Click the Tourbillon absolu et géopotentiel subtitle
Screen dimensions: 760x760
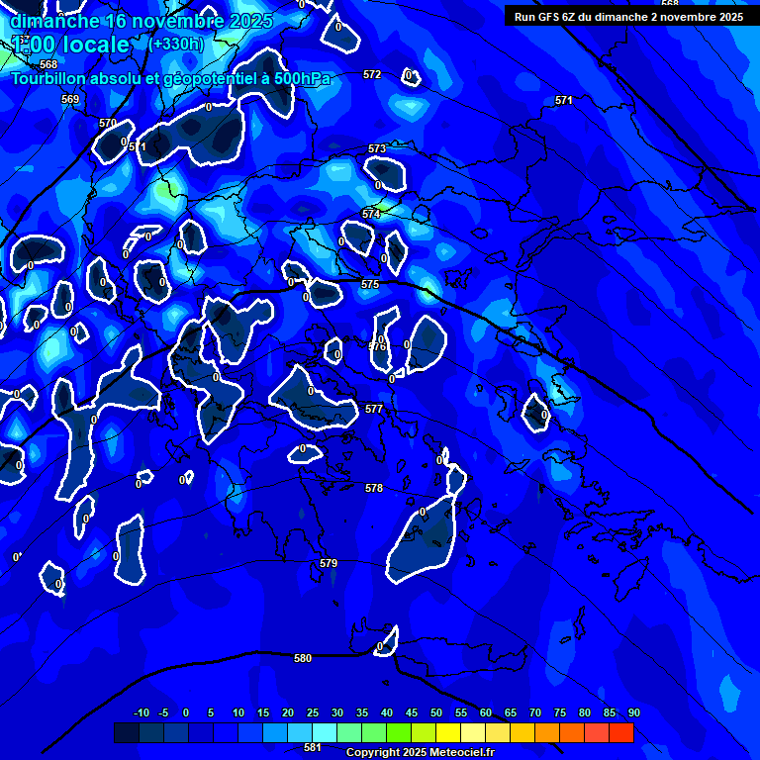point(170,78)
